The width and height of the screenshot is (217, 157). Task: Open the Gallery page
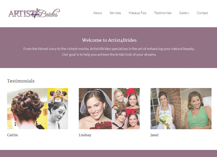point(184,13)
